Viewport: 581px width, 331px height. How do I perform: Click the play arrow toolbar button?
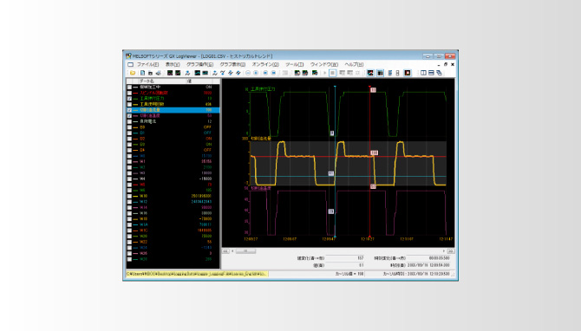[x=325, y=73]
